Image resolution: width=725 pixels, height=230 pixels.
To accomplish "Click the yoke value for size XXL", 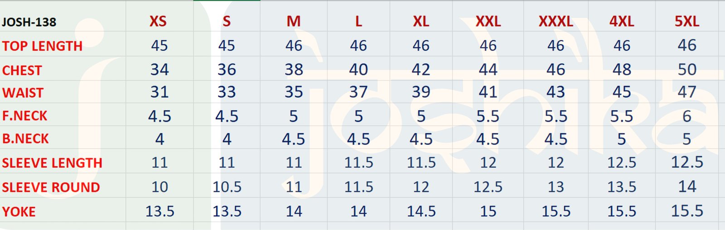I will [x=488, y=211].
